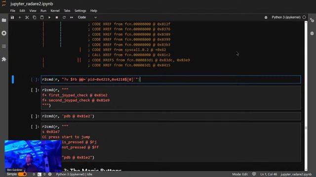The image size is (316, 177).
Task: Click the f+ second_joypad_check @ 0x81e9 line
Action: (76, 100)
